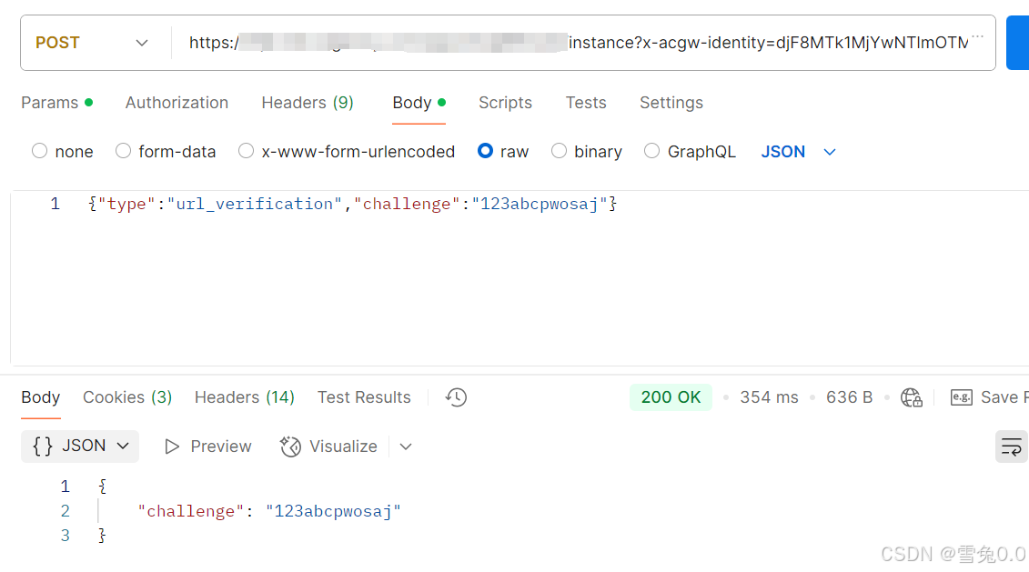
Task: Choose form-data body type
Action: pos(166,152)
